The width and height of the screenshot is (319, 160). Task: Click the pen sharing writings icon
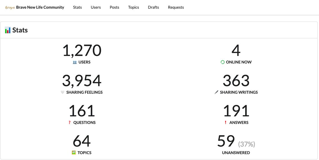[x=216, y=92]
